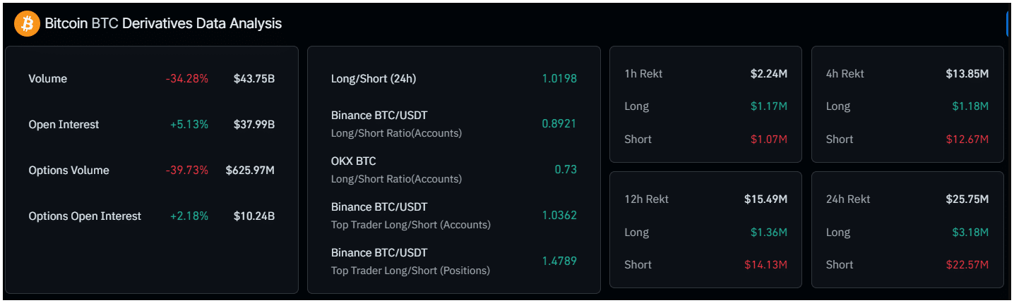Open Binance BTC/USDT Long/Short Ratio(Accounts) row
The height and width of the screenshot is (303, 1014).
(453, 124)
